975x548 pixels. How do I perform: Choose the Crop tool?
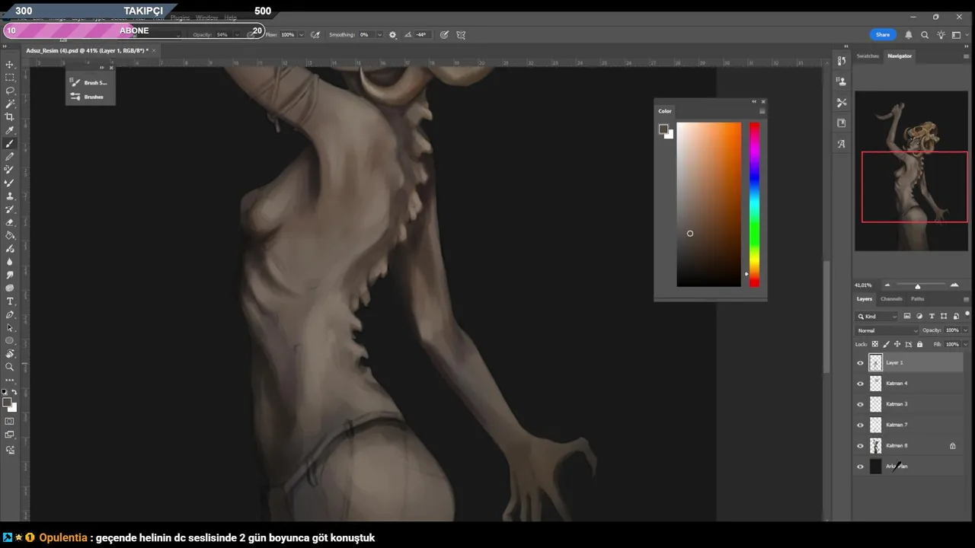10,116
